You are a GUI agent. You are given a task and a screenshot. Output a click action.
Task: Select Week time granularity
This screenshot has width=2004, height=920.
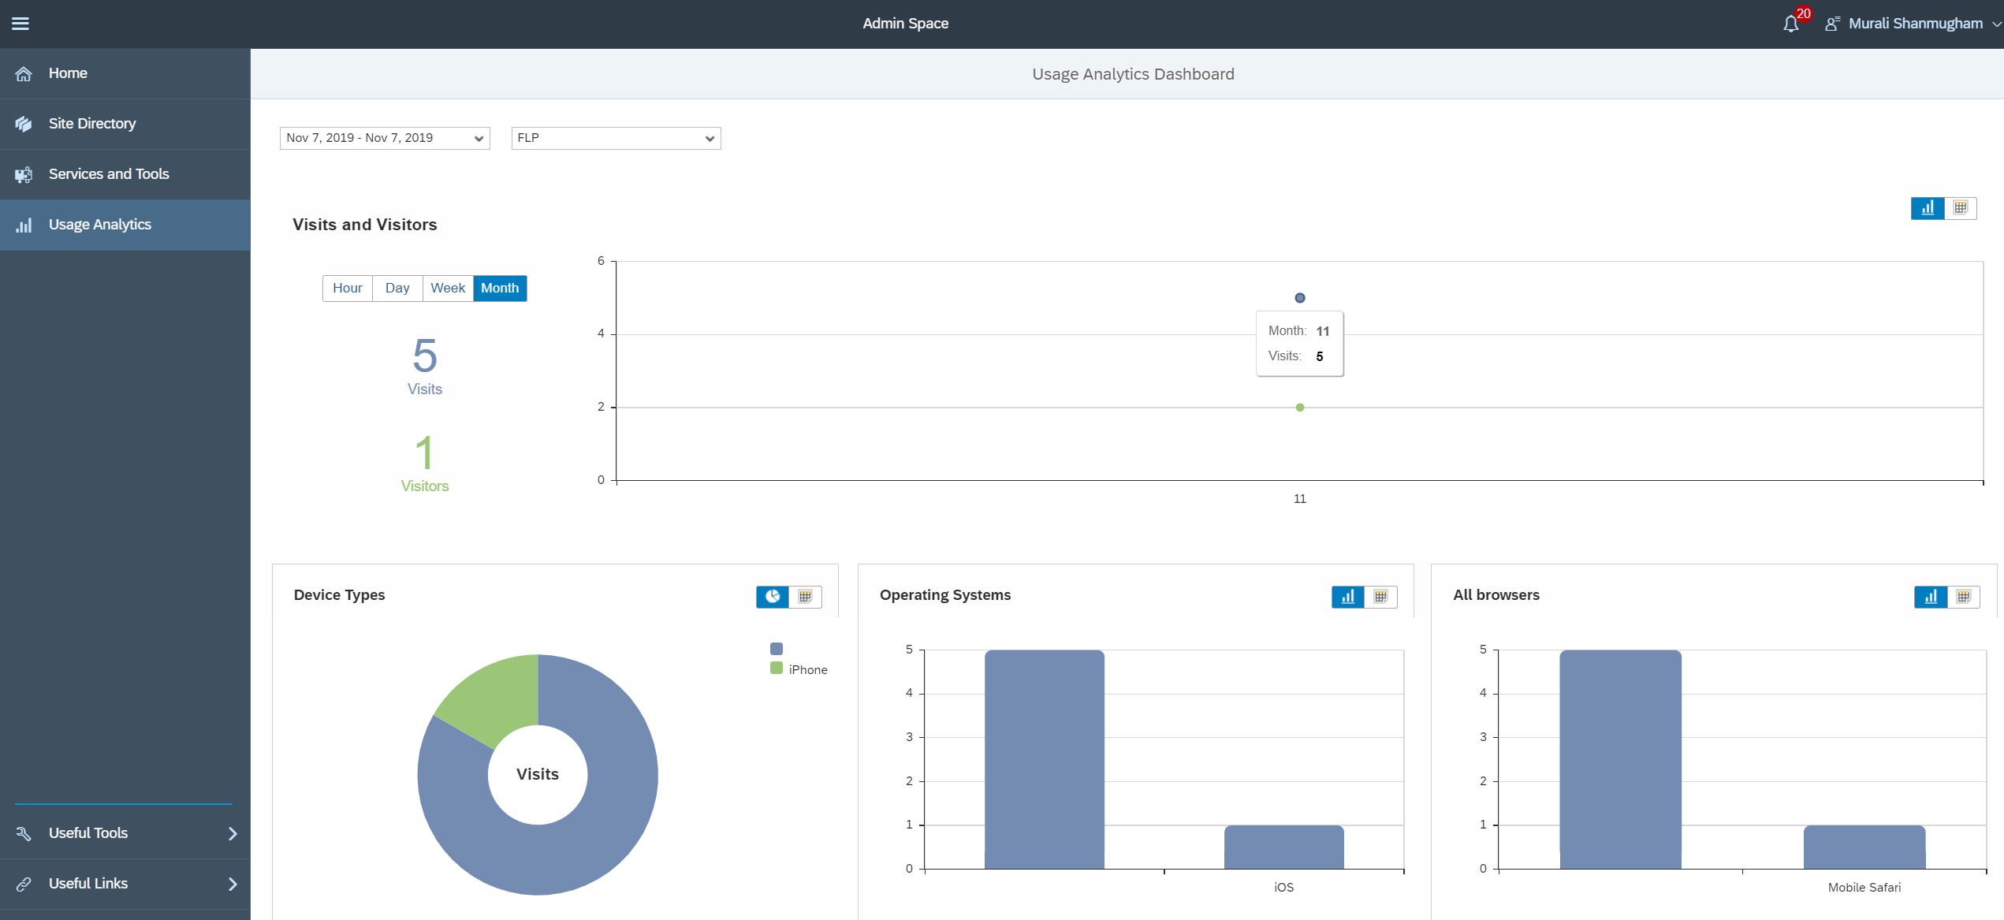click(x=447, y=289)
